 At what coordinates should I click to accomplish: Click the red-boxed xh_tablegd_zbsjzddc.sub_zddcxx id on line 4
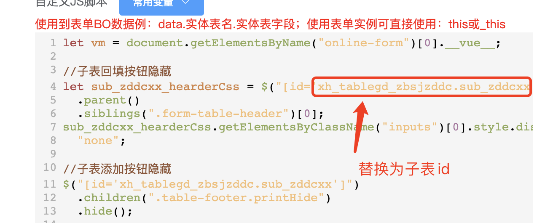point(423,87)
